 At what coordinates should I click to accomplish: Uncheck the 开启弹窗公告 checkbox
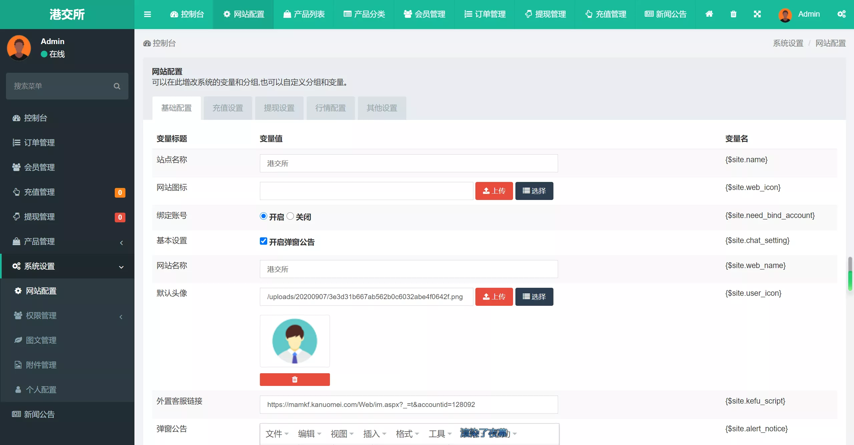pyautogui.click(x=263, y=241)
